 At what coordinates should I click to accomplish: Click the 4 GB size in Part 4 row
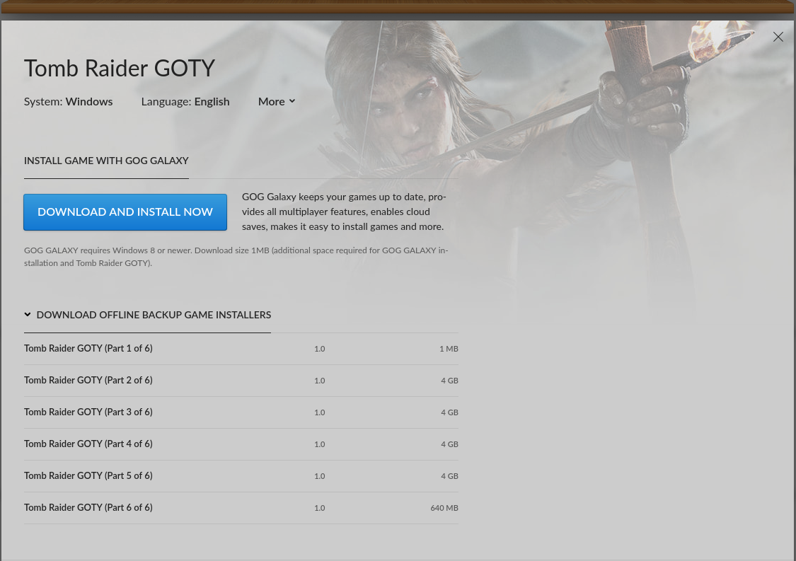click(x=449, y=444)
